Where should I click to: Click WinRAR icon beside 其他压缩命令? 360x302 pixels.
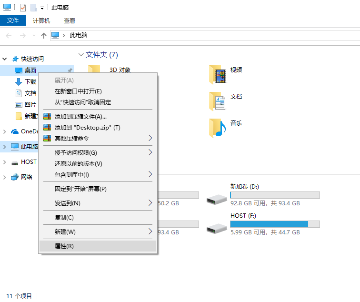(47, 138)
